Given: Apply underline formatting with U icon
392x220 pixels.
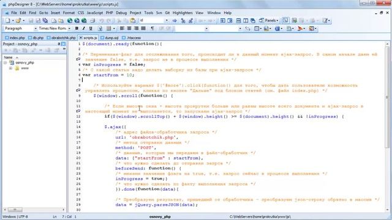Looking at the screenshot, I should pos(91,29).
